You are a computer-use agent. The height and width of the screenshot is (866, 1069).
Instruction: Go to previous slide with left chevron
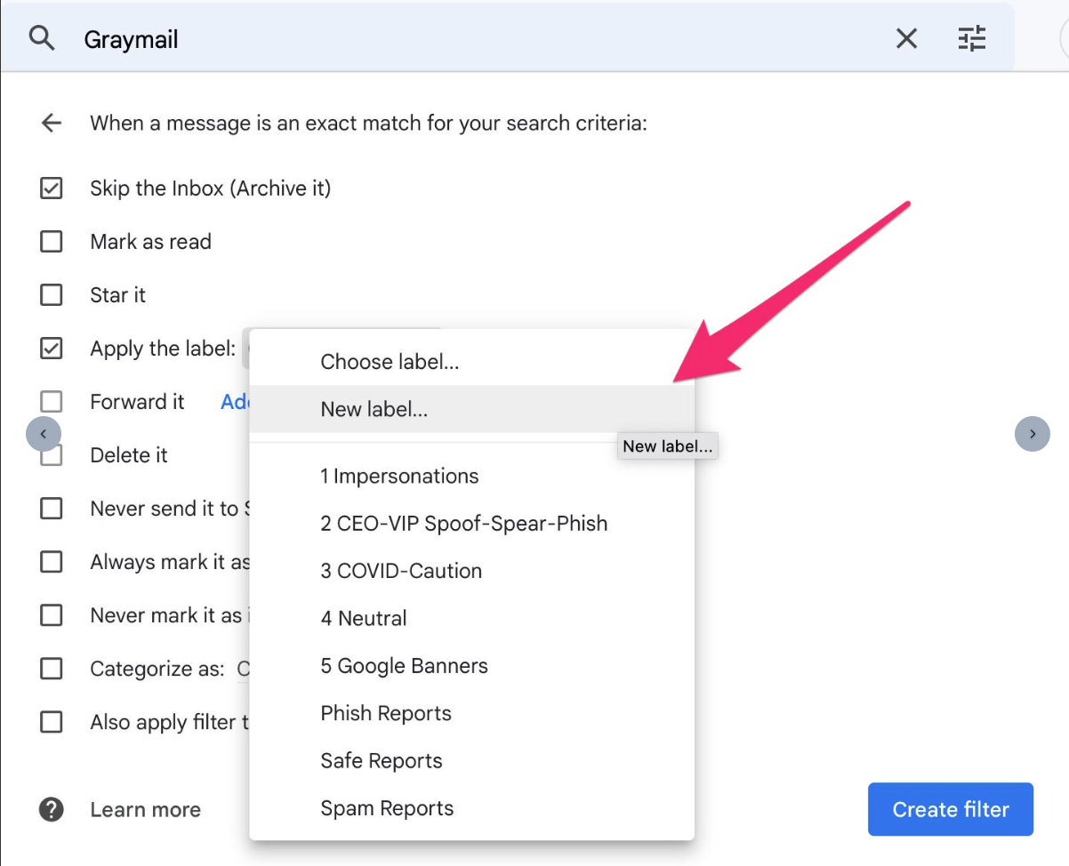tap(44, 434)
